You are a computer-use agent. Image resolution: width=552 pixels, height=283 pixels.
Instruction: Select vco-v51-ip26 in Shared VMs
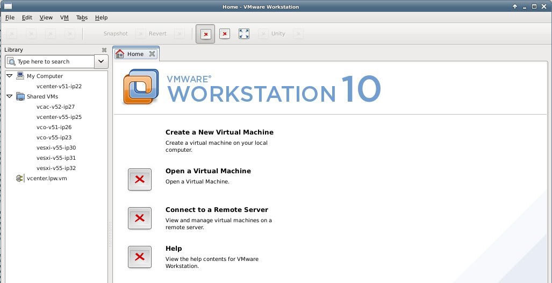click(x=54, y=127)
